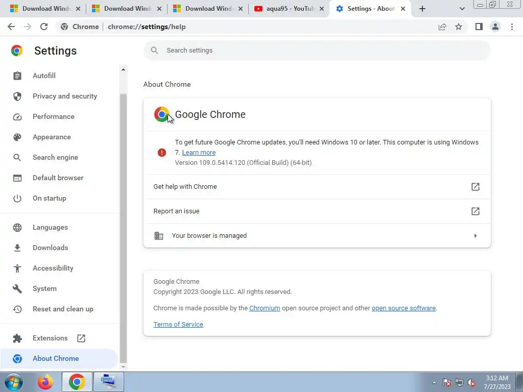Click the Chromium link
The image size is (523, 392).
click(265, 308)
